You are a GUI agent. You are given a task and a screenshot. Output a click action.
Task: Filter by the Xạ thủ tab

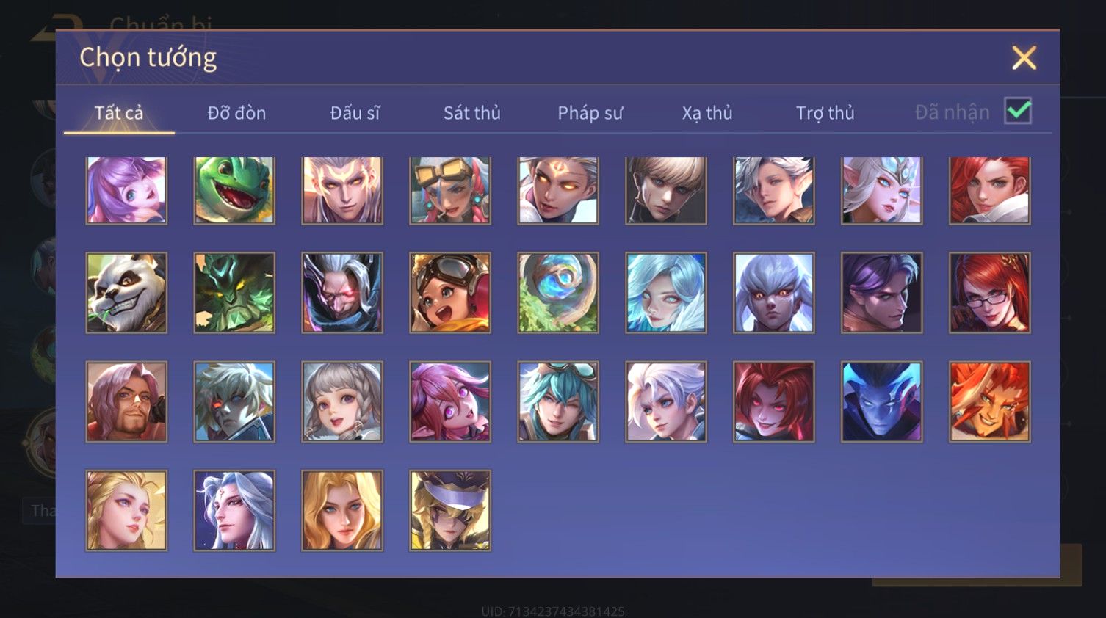707,113
